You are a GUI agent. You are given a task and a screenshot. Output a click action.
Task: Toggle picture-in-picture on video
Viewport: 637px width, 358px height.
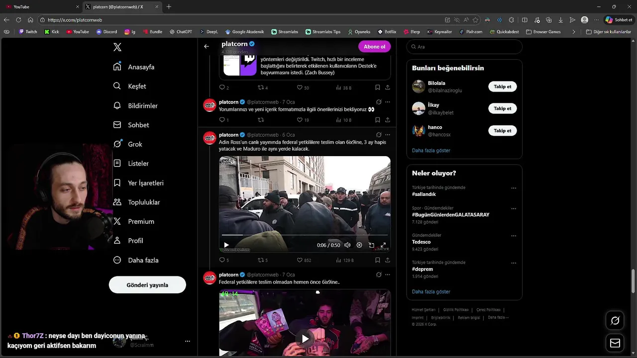371,245
